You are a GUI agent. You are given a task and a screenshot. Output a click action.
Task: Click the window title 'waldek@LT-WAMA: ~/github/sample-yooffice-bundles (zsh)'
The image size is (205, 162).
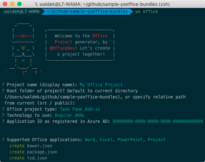click(x=102, y=4)
